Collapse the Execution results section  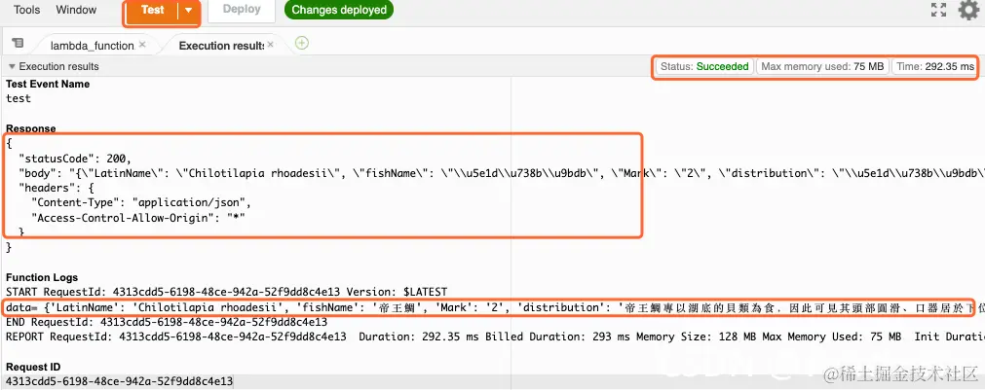point(12,66)
